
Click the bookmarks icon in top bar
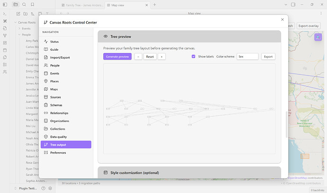(x=32, y=5)
